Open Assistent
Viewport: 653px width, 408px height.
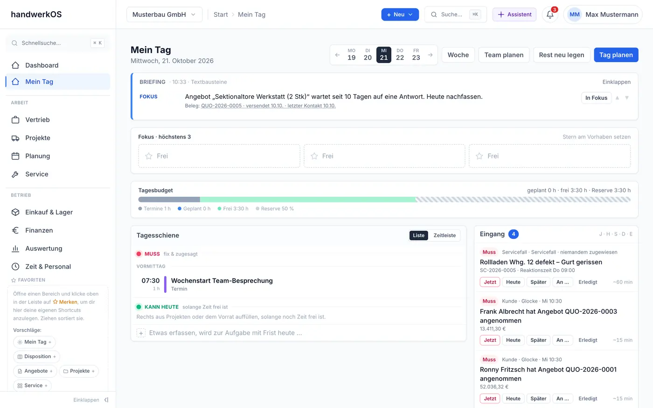point(514,14)
